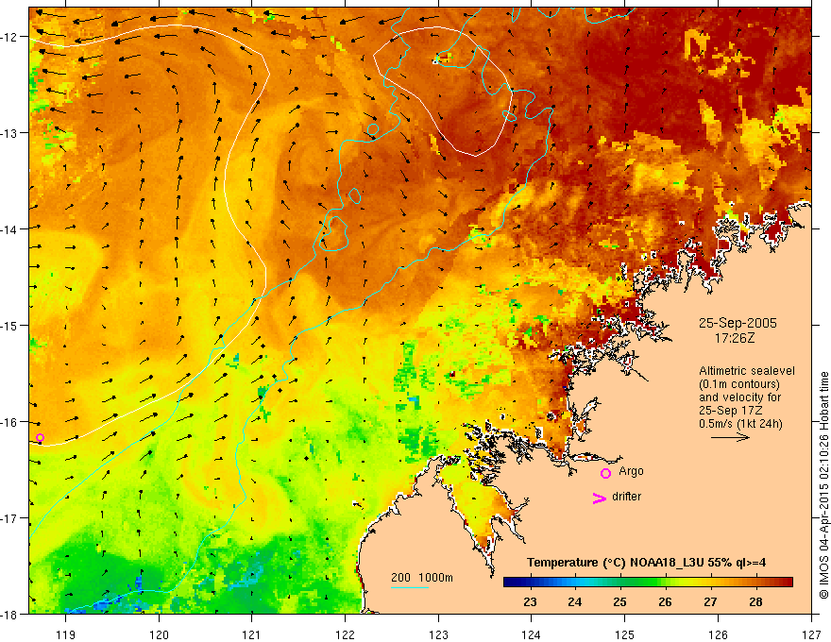The image size is (831, 642).
Task: Select the temperature color bar
Action: 648,583
